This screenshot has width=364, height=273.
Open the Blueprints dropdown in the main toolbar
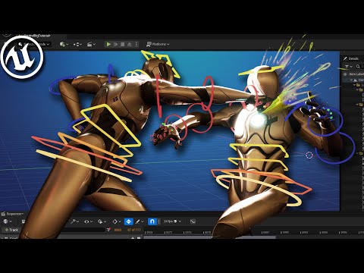coord(77,44)
